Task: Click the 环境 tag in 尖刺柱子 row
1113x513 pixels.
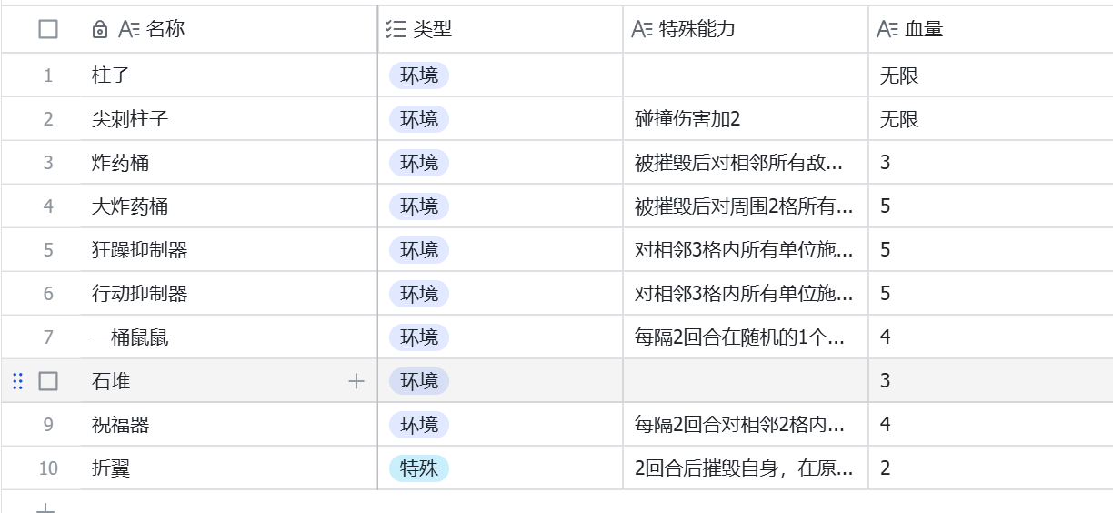Action: [419, 119]
